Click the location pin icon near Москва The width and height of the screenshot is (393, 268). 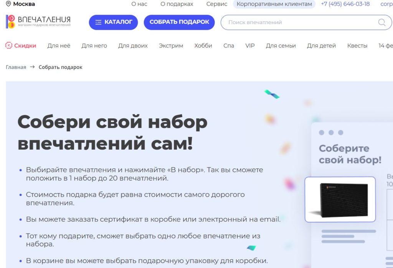click(x=8, y=4)
